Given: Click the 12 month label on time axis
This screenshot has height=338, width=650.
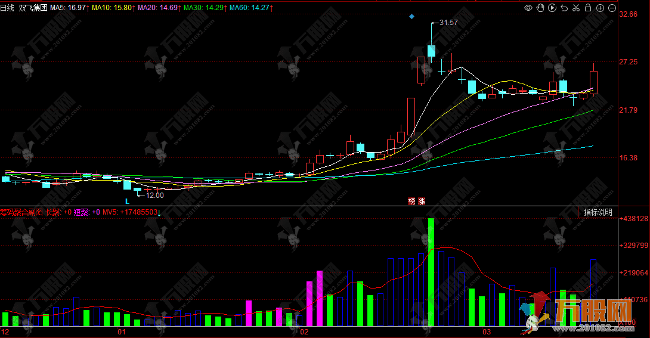Looking at the screenshot, I should [x=5, y=332].
